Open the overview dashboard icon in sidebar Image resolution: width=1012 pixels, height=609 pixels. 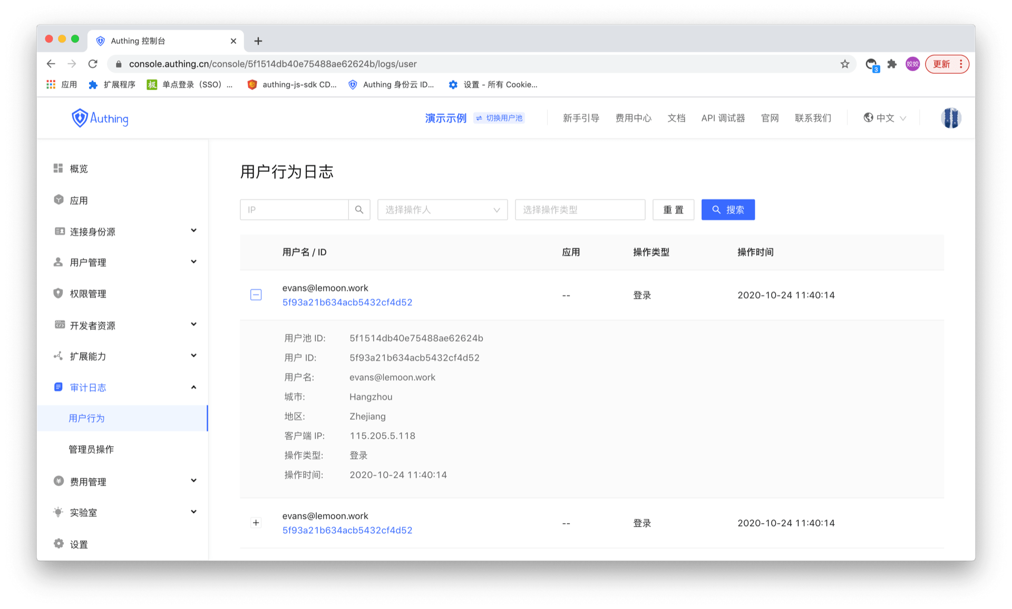59,168
